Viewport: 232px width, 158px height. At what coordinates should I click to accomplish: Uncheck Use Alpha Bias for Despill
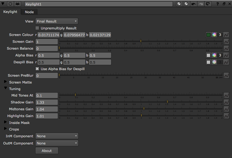tap(37, 69)
